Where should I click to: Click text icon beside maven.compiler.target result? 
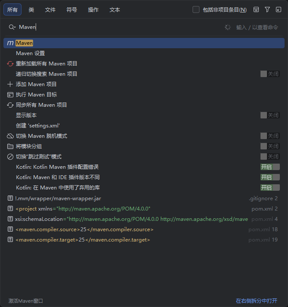click(10, 240)
